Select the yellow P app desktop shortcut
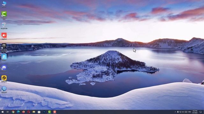This screenshot has height=114, width=204. pos(4,79)
